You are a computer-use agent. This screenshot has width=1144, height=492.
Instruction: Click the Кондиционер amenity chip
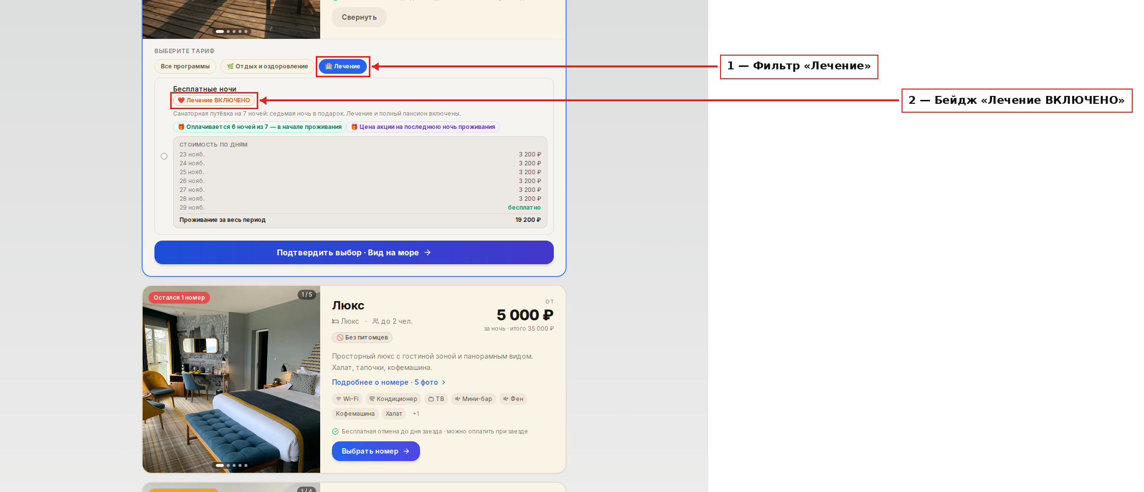393,399
